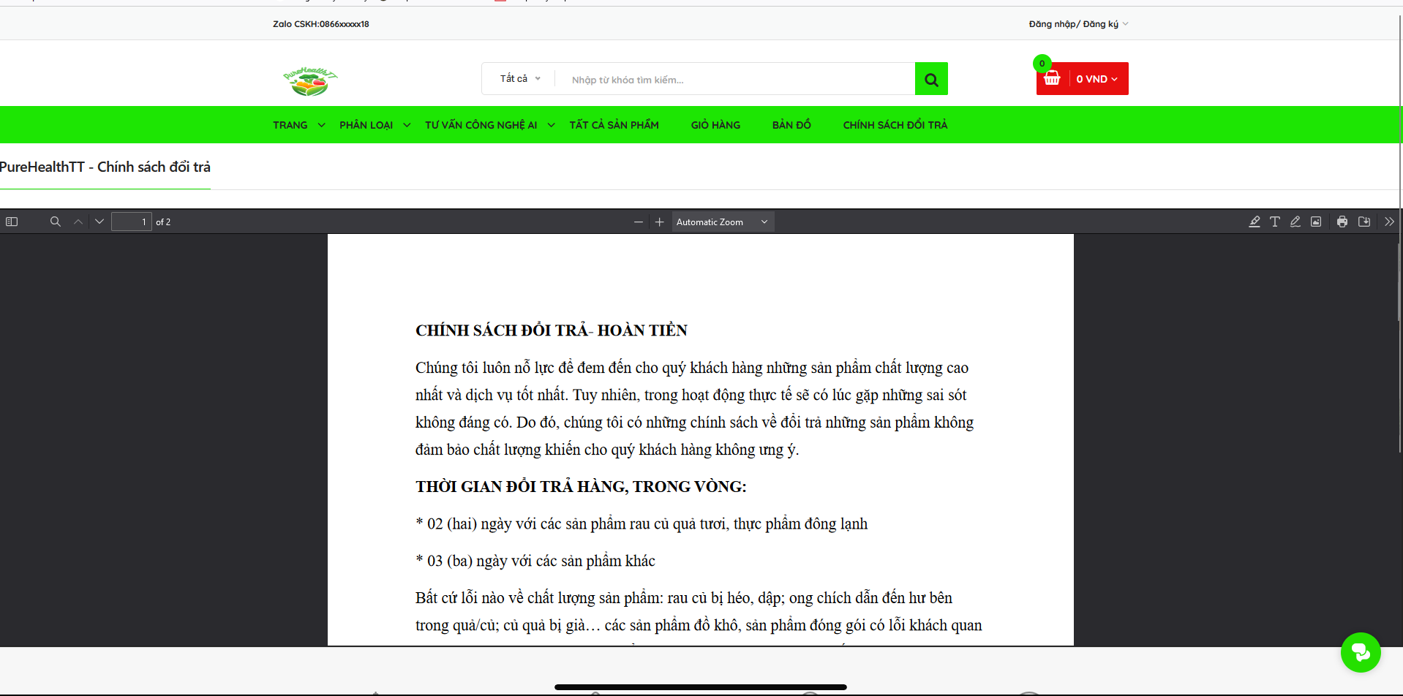Click the CHÍNH SÁCH ĐỔI TRẢ- HOÀN TIỀN title
The height and width of the screenshot is (696, 1403).
552,330
